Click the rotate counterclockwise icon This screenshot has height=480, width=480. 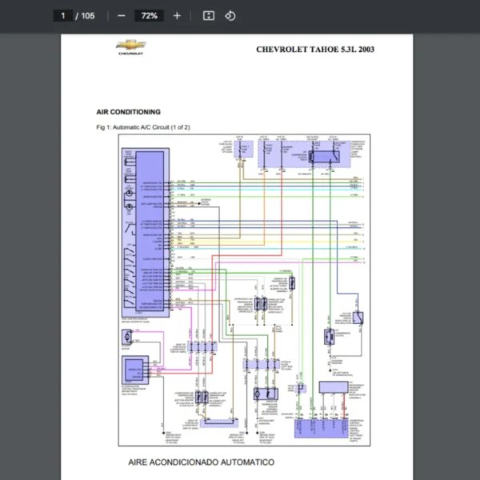[x=230, y=15]
